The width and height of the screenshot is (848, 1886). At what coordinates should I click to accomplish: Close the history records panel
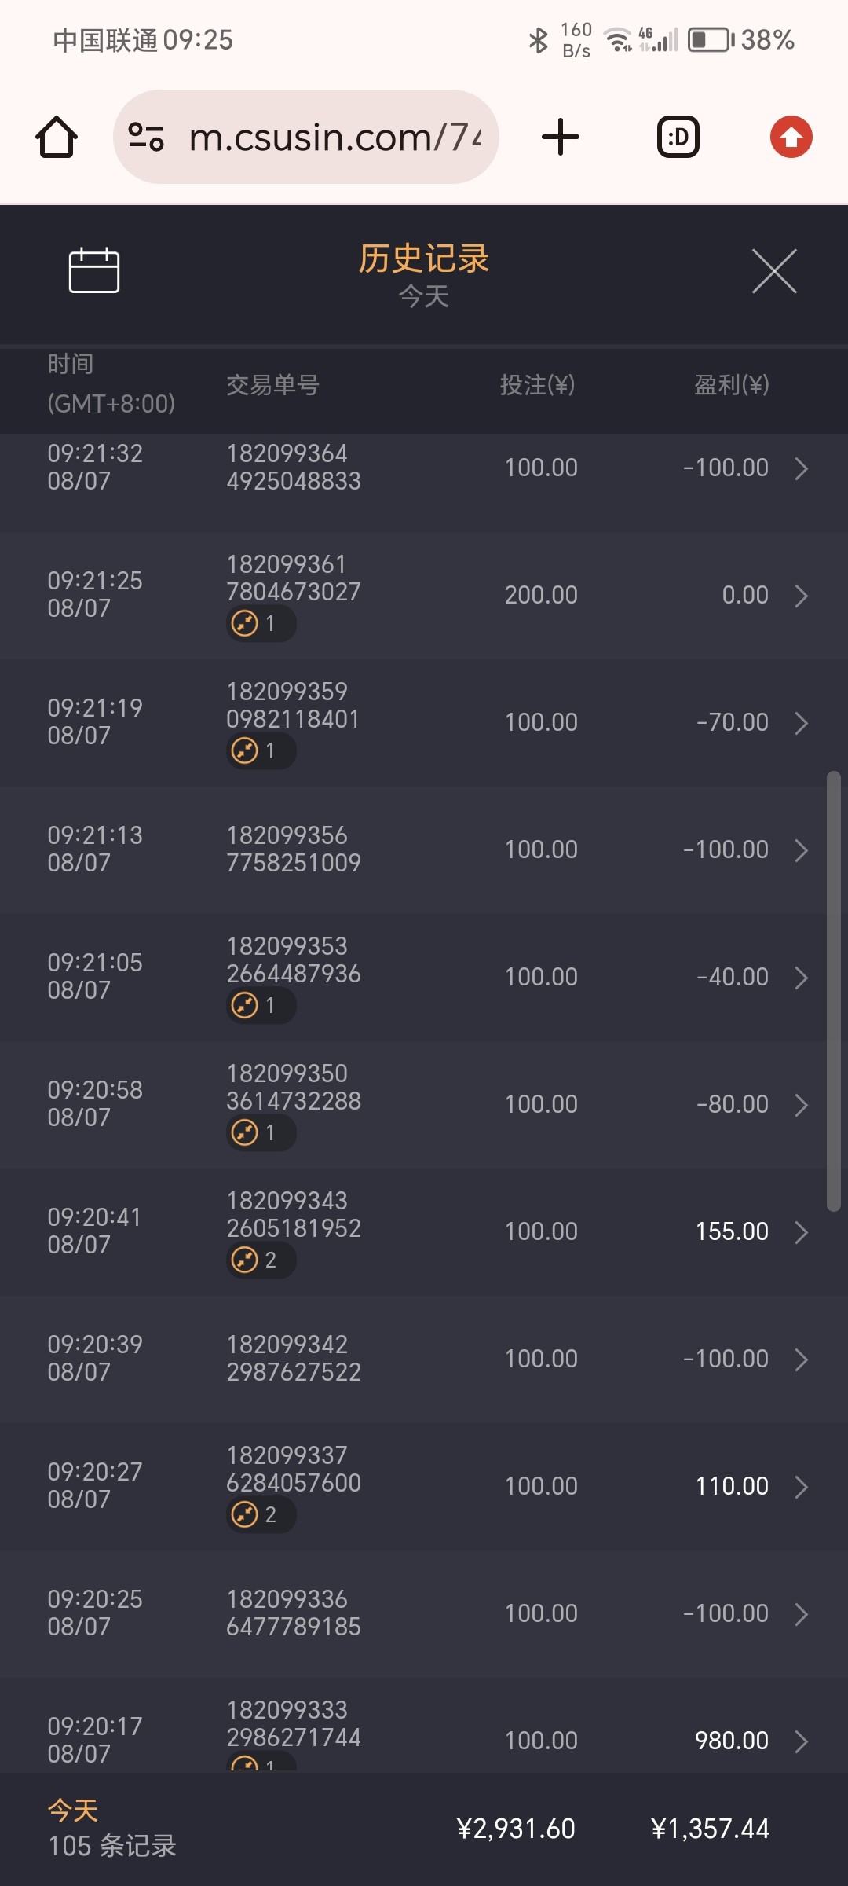pyautogui.click(x=774, y=271)
